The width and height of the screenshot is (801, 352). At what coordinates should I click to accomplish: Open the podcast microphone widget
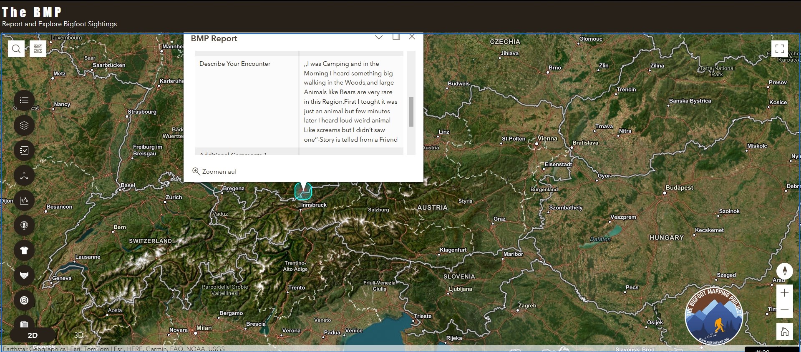[x=24, y=225]
